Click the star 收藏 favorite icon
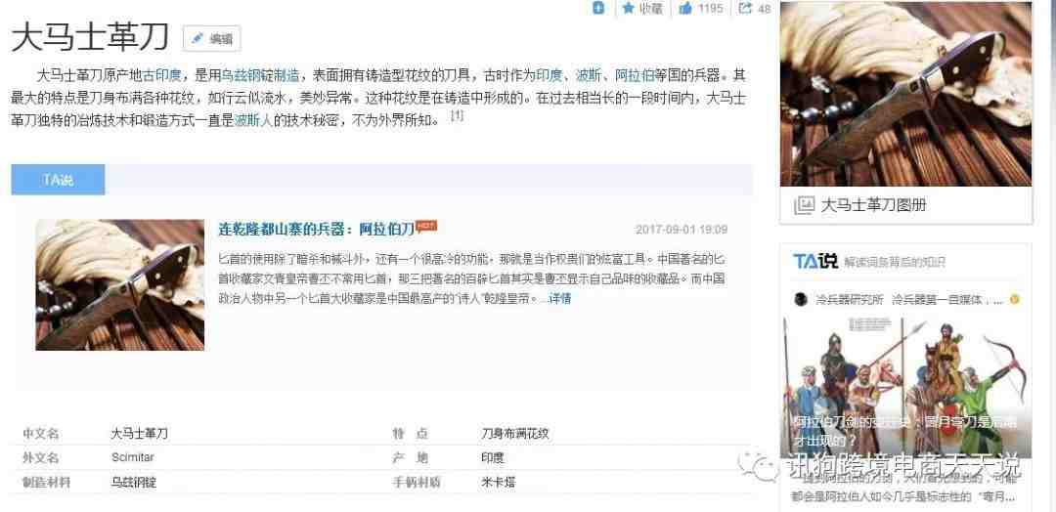Screen dimensions: 1056x512 629,8
